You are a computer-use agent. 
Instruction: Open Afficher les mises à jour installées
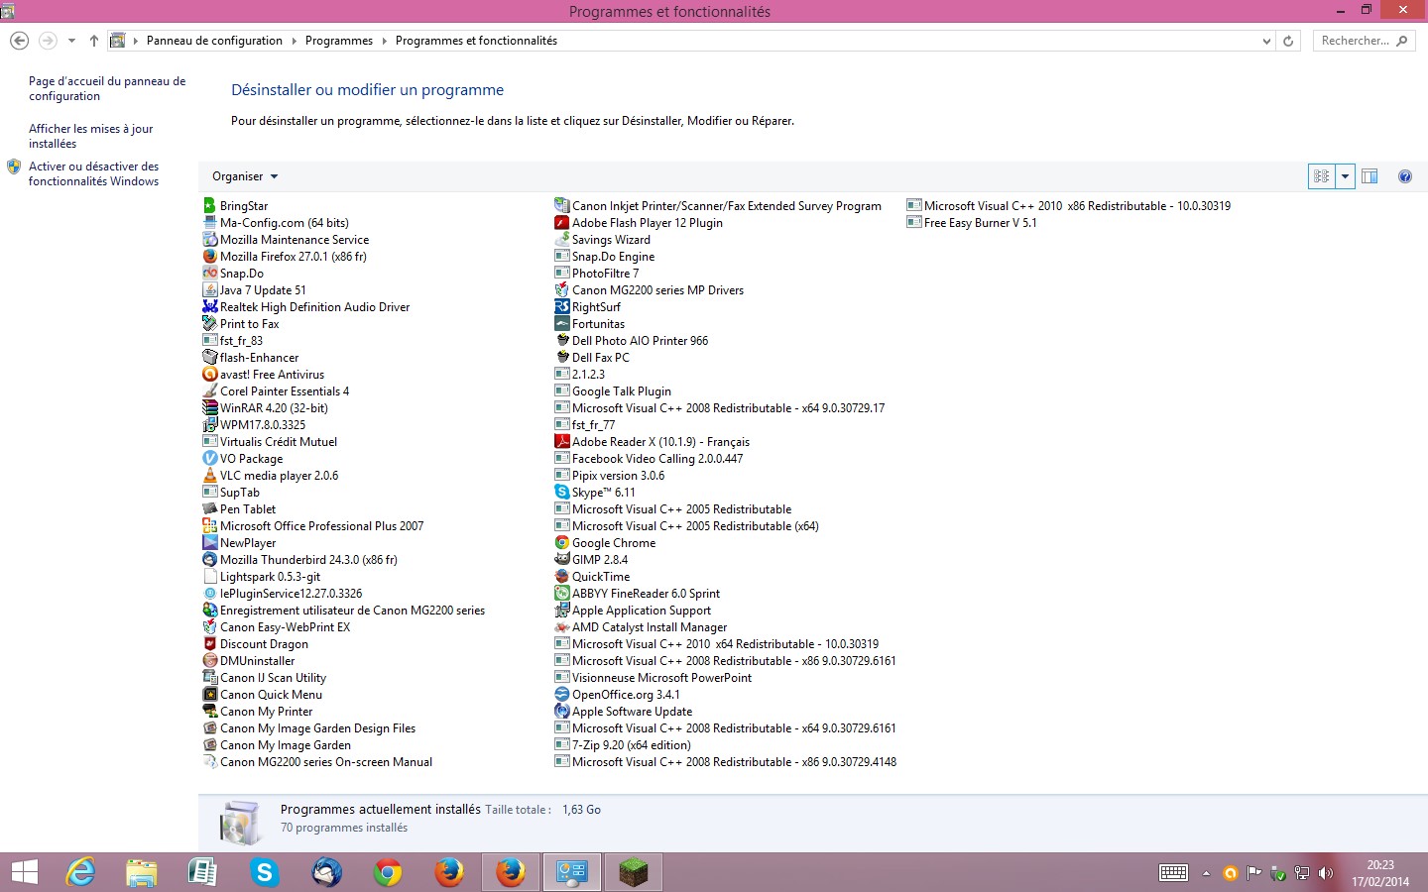click(x=91, y=136)
